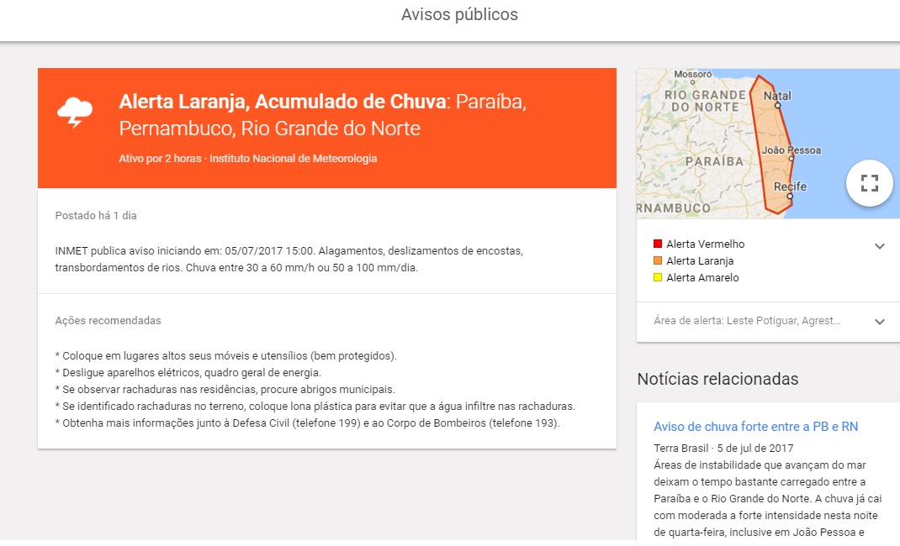
Task: Click the Paraíba state label on map
Action: click(714, 160)
